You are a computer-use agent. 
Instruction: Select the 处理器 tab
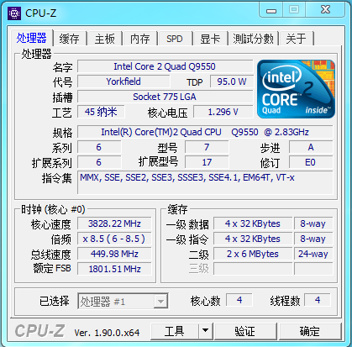[31, 38]
